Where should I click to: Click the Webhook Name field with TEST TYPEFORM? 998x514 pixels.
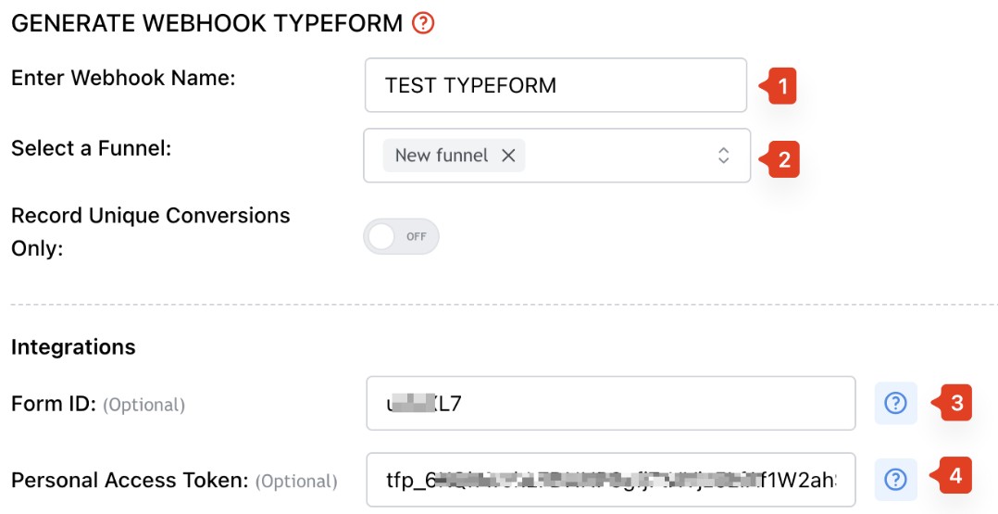(x=555, y=85)
